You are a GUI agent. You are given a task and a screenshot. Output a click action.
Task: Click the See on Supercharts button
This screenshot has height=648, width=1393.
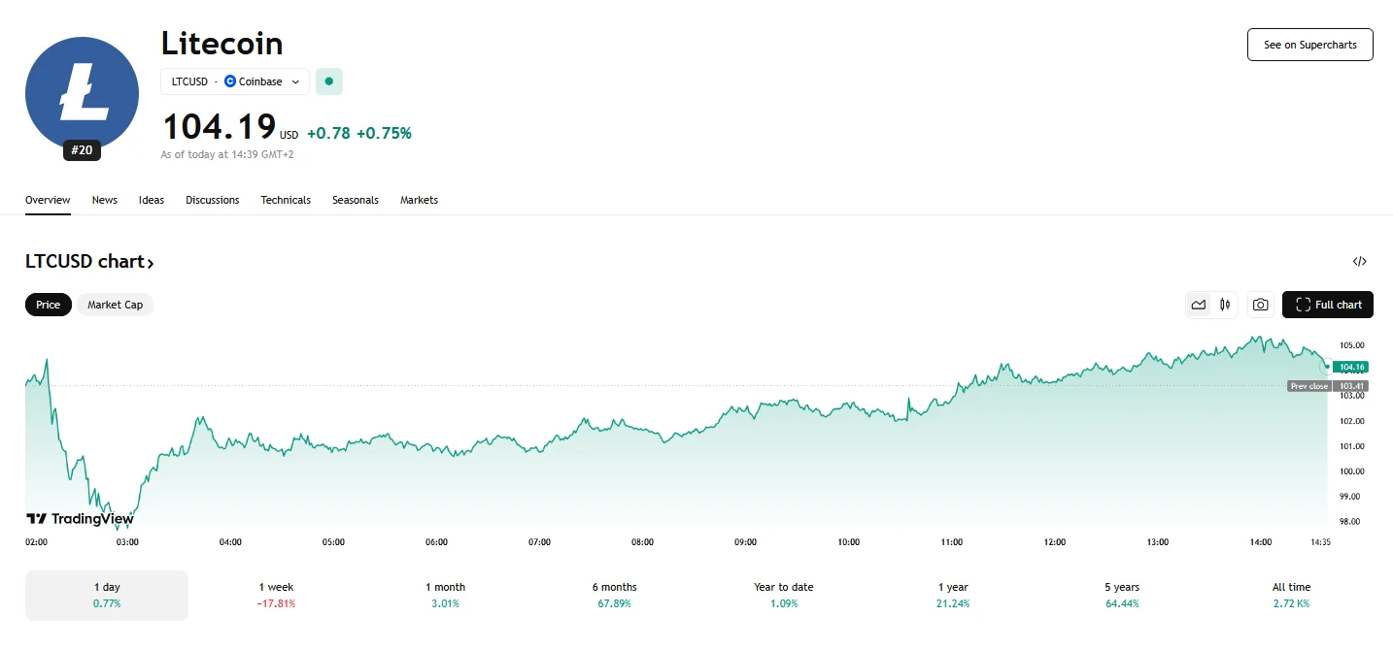pos(1309,45)
